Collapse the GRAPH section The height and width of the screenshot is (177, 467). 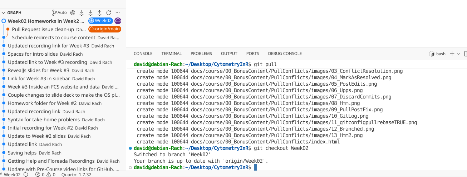[x=4, y=12]
